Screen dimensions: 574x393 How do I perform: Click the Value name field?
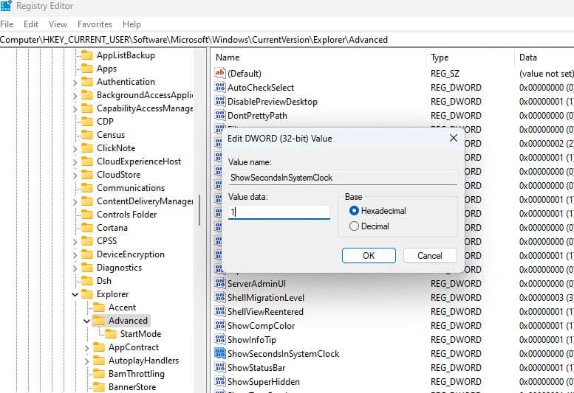click(343, 178)
